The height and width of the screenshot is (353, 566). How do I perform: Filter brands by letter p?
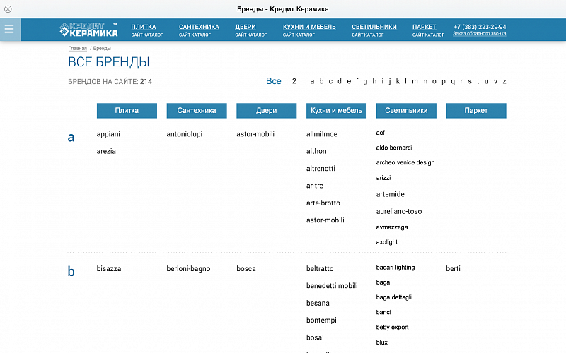(x=444, y=82)
